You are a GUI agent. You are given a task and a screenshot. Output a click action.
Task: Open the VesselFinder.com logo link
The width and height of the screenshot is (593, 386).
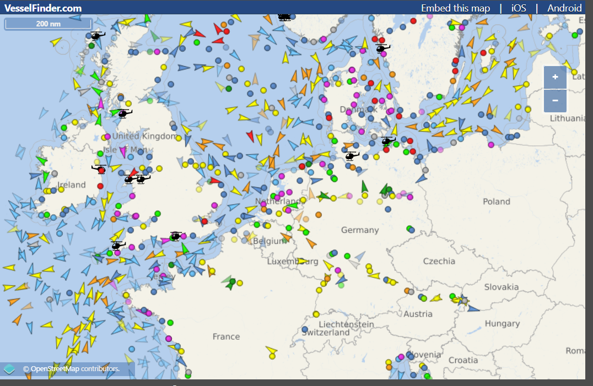click(43, 8)
